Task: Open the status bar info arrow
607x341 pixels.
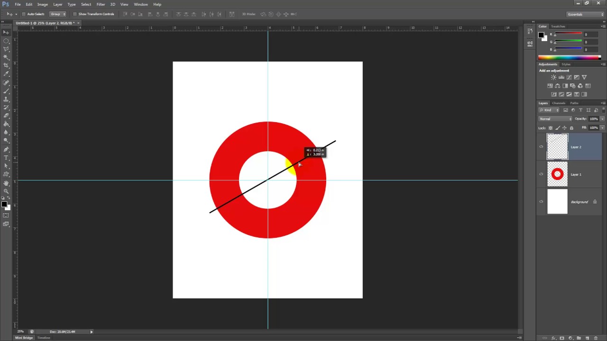Action: tap(92, 332)
